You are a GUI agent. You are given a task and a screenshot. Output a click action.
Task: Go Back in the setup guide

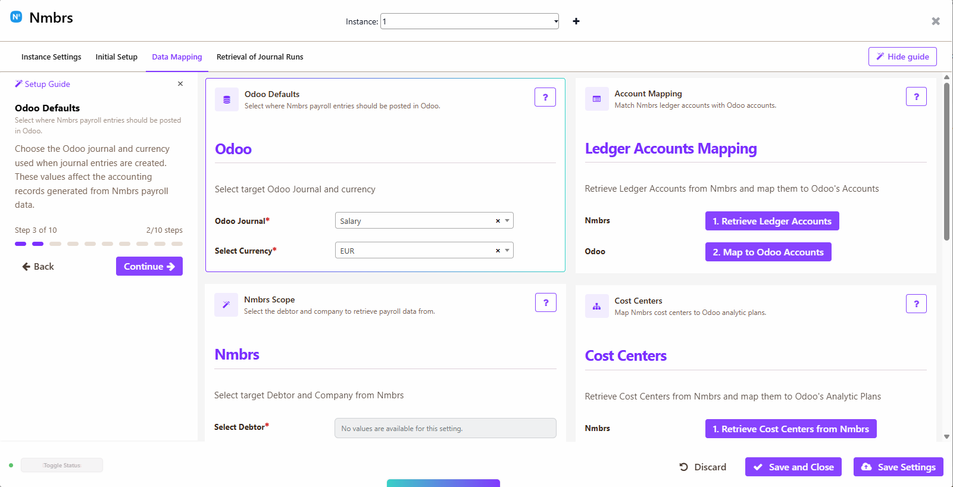[38, 267]
